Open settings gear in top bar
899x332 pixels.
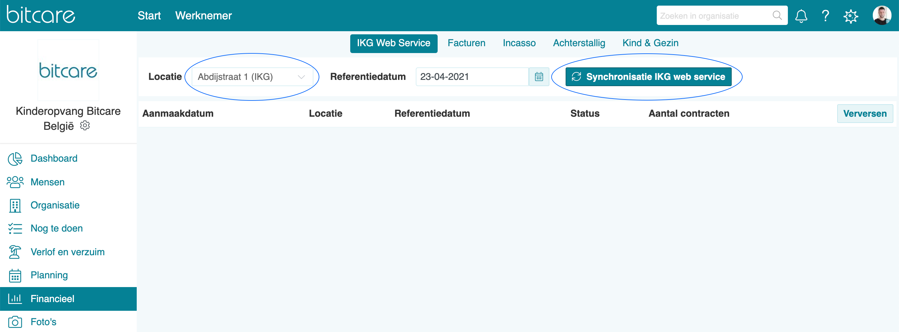(851, 16)
